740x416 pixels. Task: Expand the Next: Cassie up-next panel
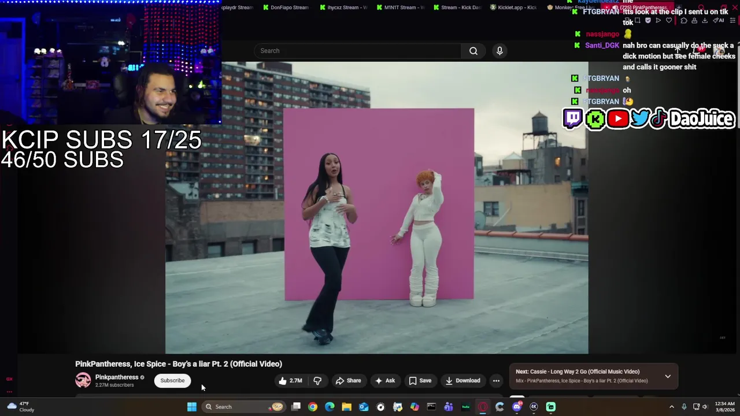pyautogui.click(x=668, y=376)
